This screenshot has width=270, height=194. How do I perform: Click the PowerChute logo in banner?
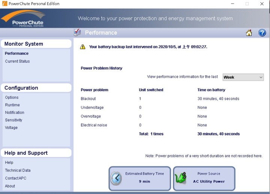coord(23,18)
